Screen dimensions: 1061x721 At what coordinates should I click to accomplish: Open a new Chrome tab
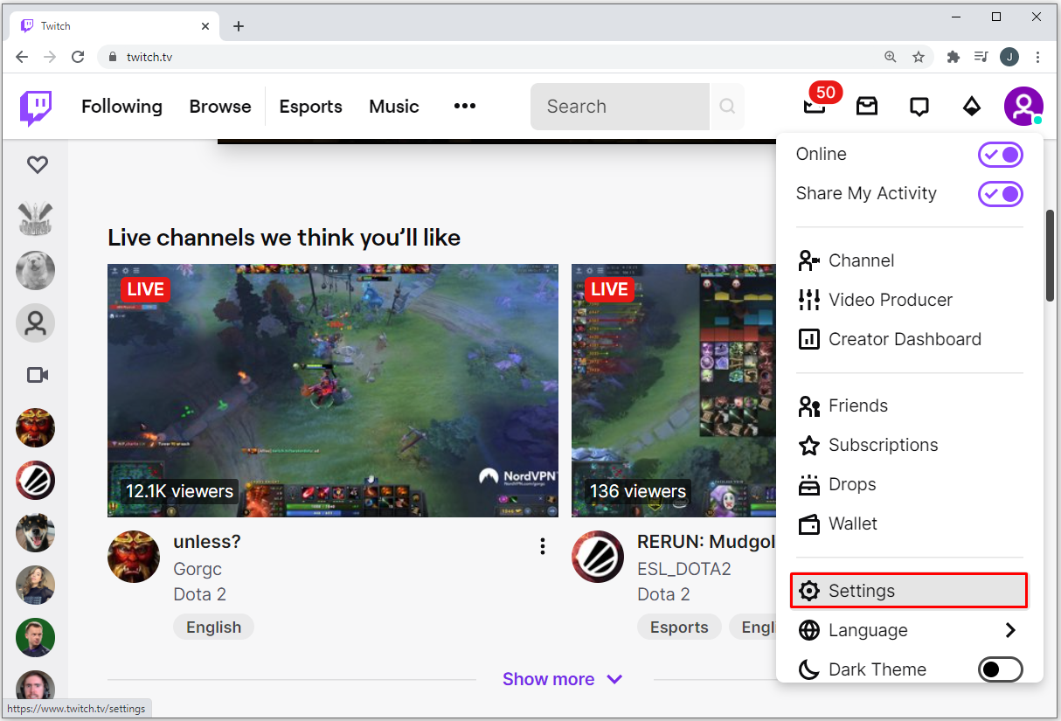(x=239, y=26)
